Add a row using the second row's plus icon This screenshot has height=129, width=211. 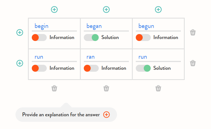(20, 63)
